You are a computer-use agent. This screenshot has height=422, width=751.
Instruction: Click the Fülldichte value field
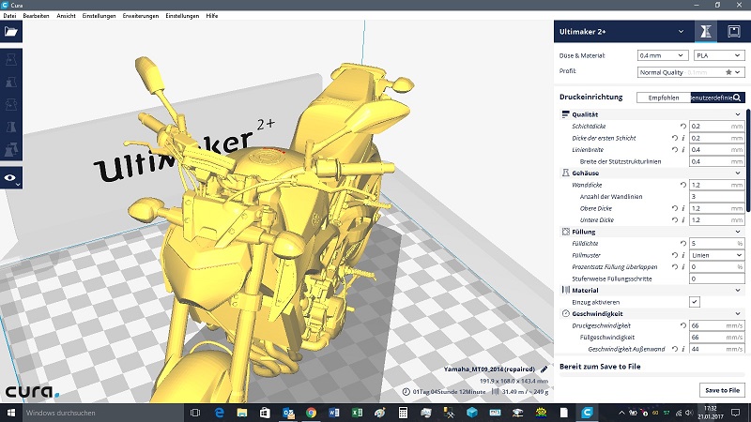(711, 243)
